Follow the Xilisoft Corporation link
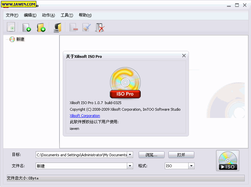This screenshot has height=187, width=251. (x=85, y=116)
